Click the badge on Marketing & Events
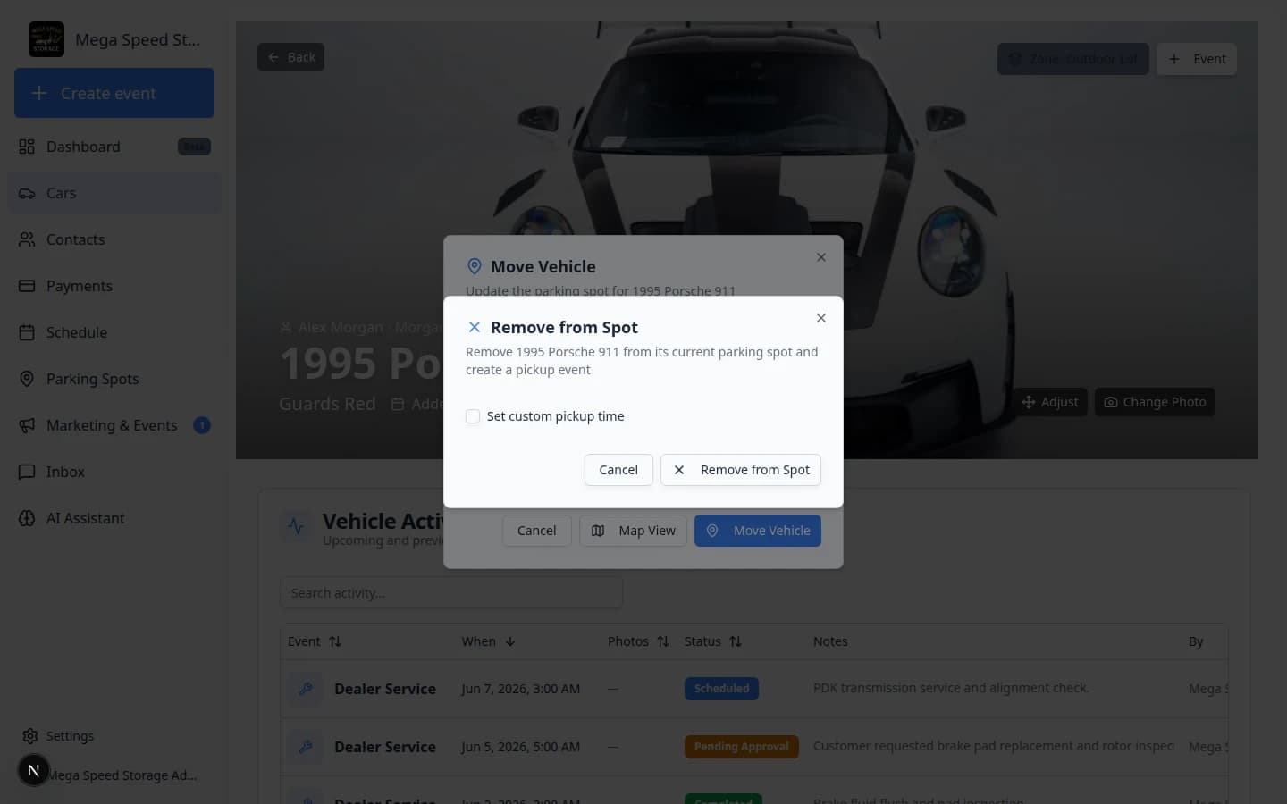Screen dimensions: 1287x804 [202, 425]
